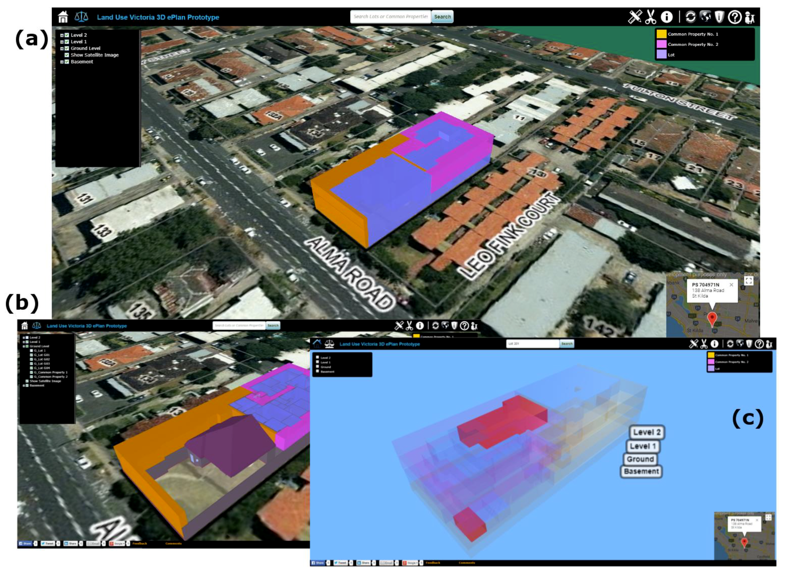Click the Level 1 label button in panel (c)
This screenshot has width=785, height=574.
coord(643,446)
